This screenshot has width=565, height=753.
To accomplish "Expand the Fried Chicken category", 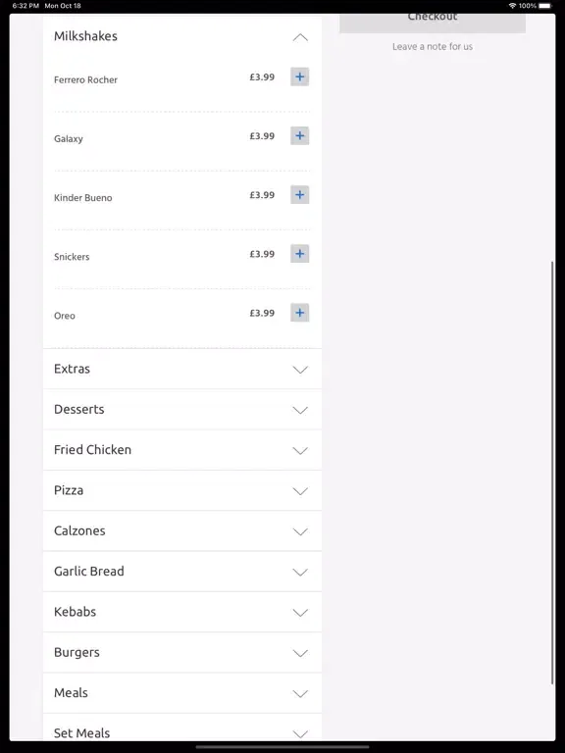I will click(x=182, y=450).
